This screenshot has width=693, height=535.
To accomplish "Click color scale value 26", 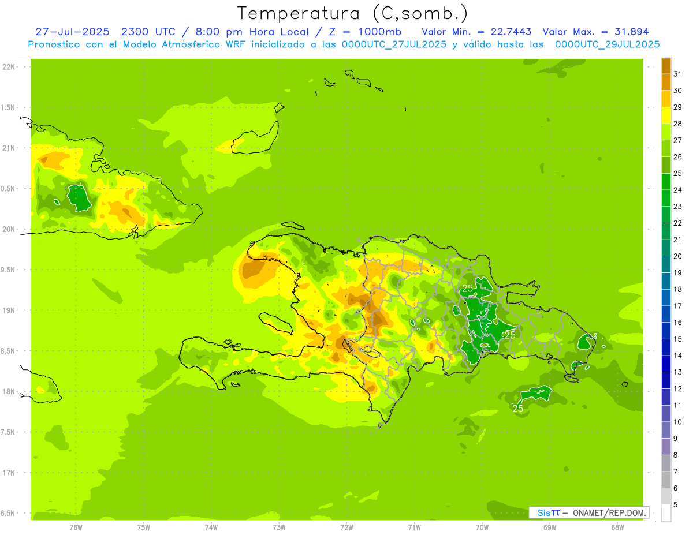I will 678,157.
